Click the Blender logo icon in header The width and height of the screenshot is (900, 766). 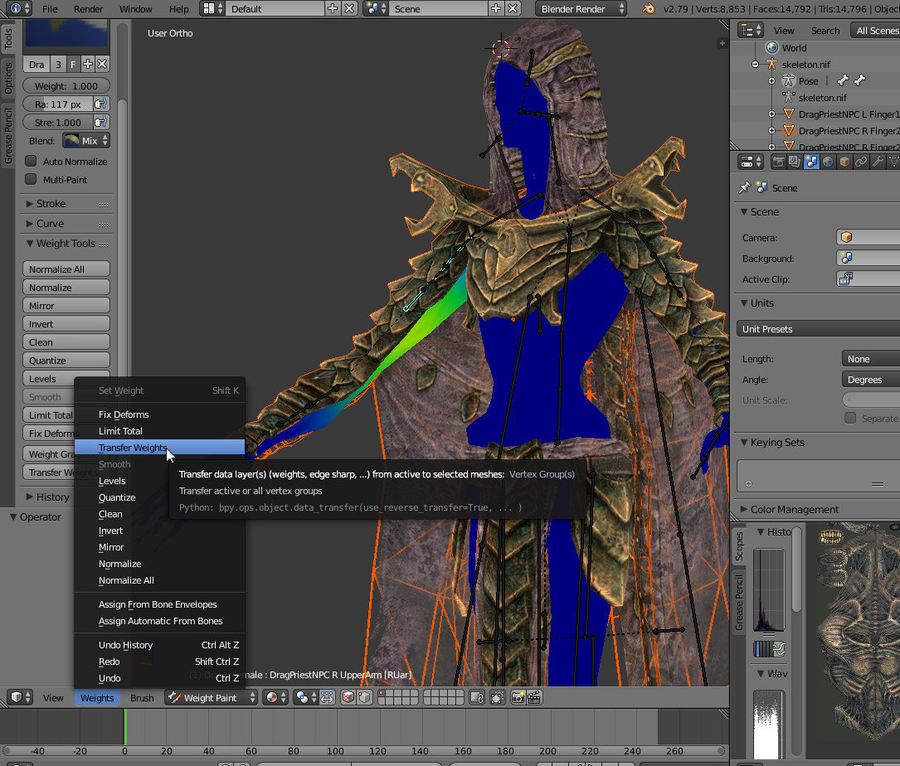(x=649, y=8)
